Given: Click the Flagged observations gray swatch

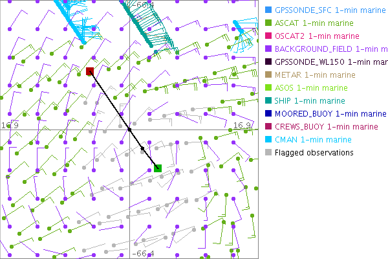Looking at the screenshot, I should 268,153.
